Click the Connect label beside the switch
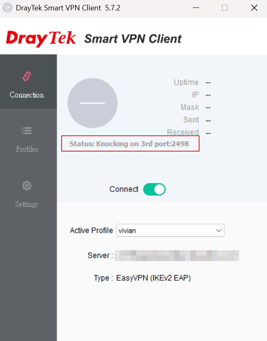Screen dimensions: 267x341 click(124, 189)
